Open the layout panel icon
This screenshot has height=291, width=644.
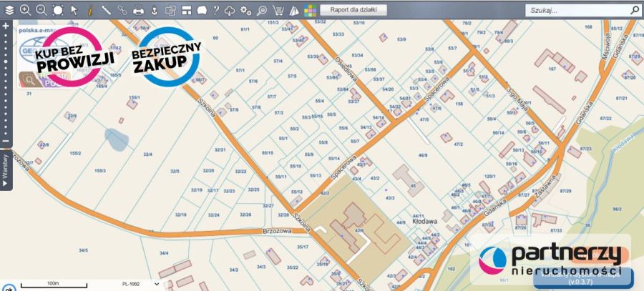point(187,11)
